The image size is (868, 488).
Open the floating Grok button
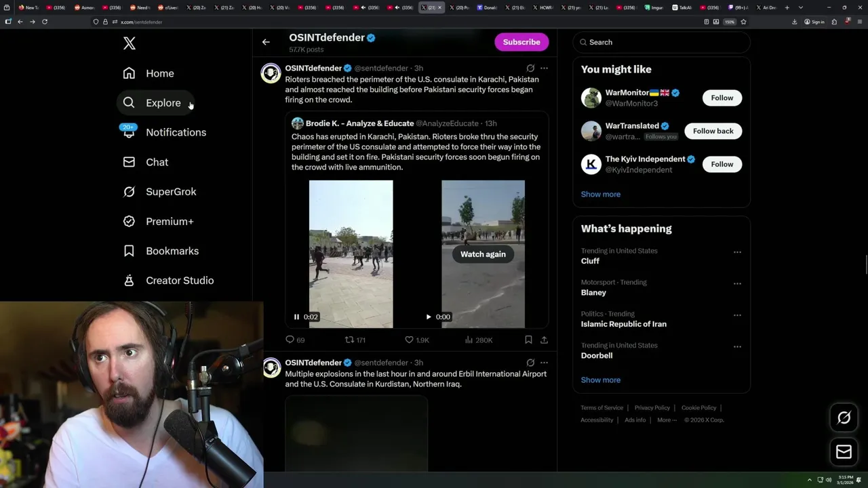(x=844, y=418)
